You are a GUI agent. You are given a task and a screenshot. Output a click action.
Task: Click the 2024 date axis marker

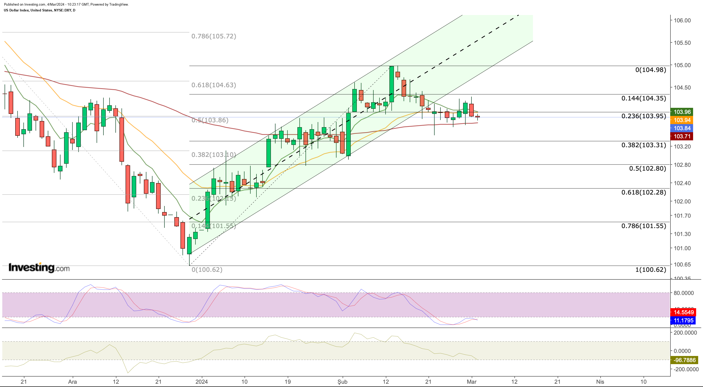[x=202, y=382]
